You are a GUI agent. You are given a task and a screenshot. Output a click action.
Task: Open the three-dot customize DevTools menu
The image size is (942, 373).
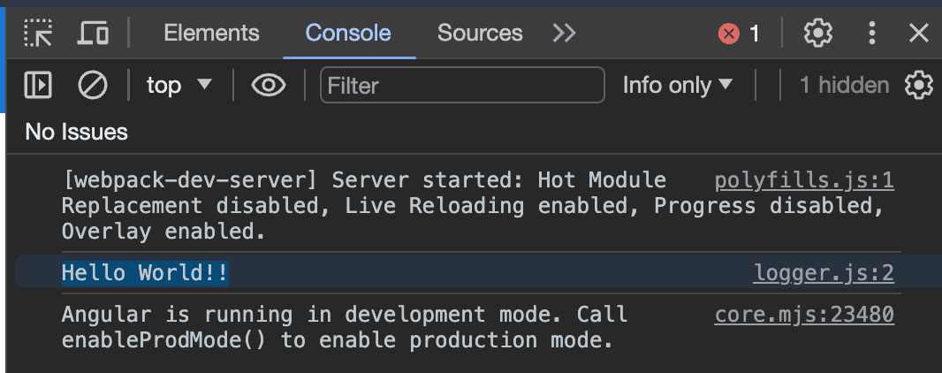pos(872,34)
